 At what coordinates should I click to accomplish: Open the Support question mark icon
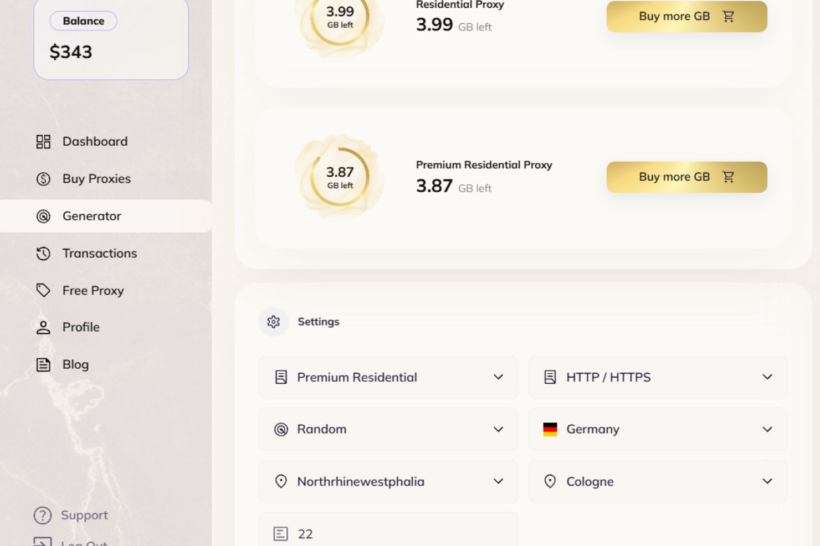pos(43,516)
